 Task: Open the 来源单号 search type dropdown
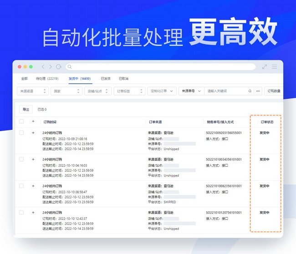(191, 91)
